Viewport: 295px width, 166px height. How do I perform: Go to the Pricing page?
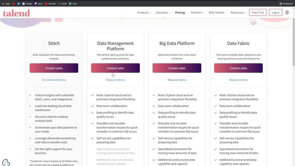tap(180, 12)
